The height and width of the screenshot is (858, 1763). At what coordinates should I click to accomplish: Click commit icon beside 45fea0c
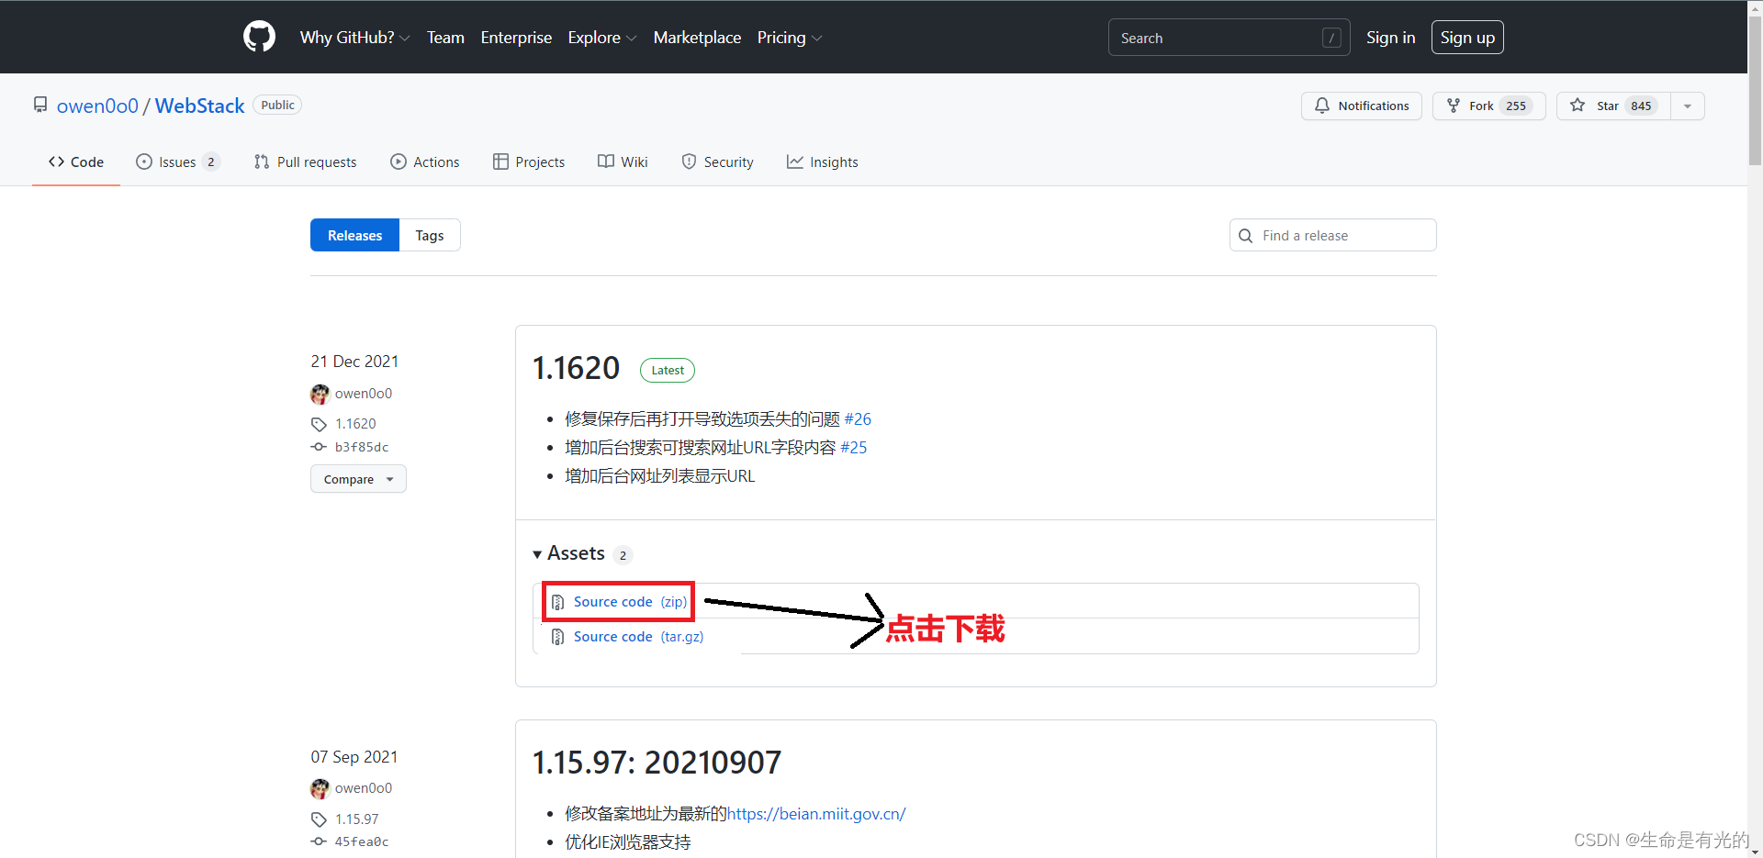click(319, 841)
